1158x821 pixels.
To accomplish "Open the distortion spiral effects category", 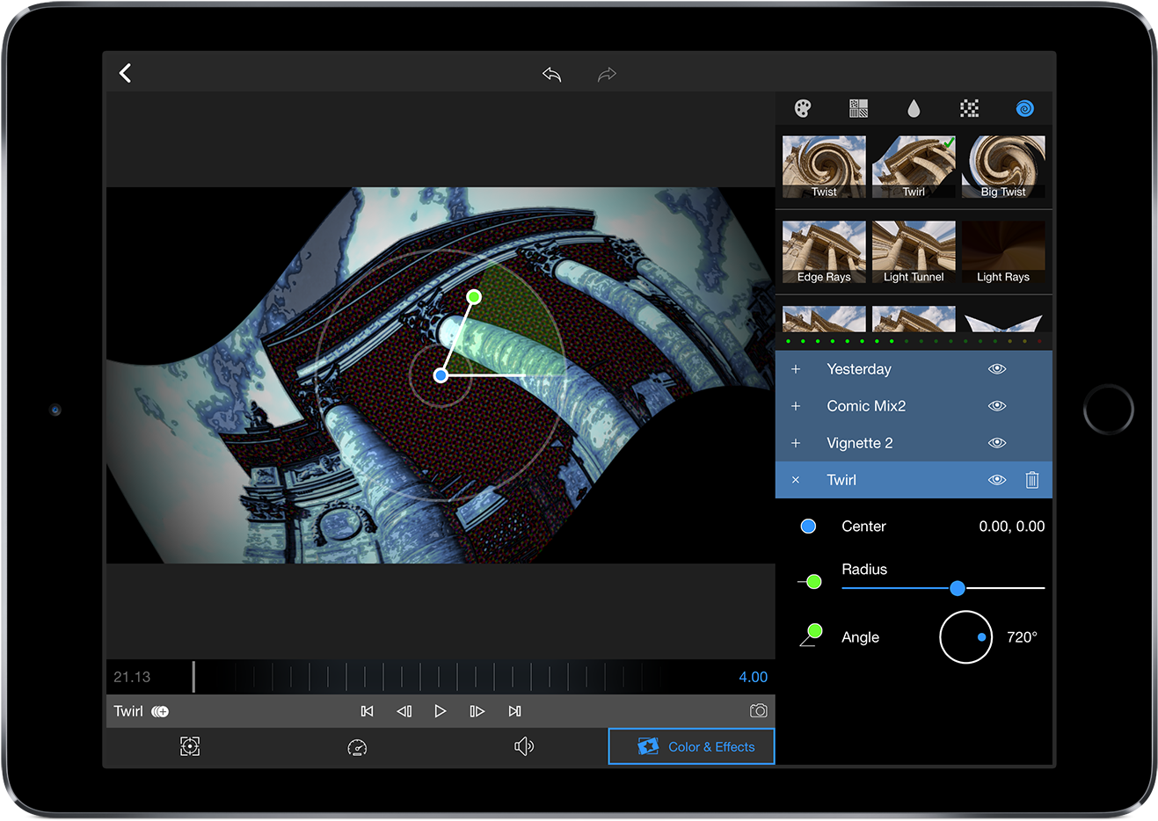I will 1024,108.
